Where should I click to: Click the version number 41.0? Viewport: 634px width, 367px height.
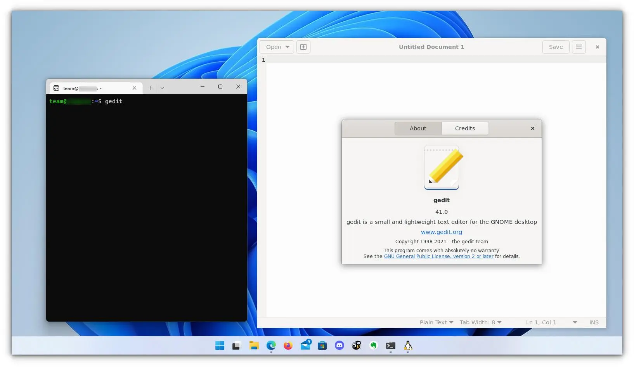coord(442,212)
